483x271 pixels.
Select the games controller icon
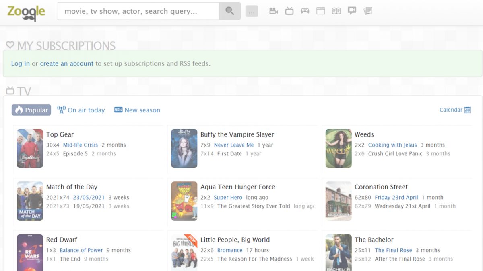(305, 11)
